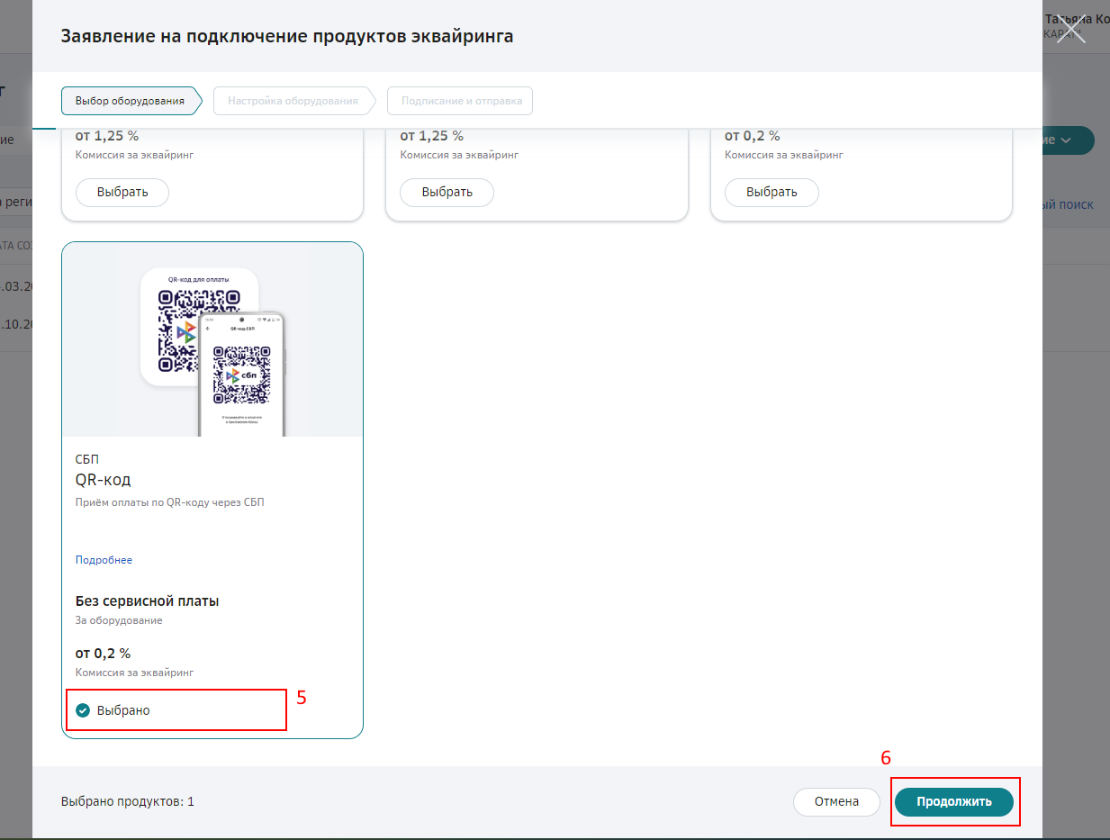
Task: Open user profile Татьяна in background header
Action: [x=1077, y=19]
